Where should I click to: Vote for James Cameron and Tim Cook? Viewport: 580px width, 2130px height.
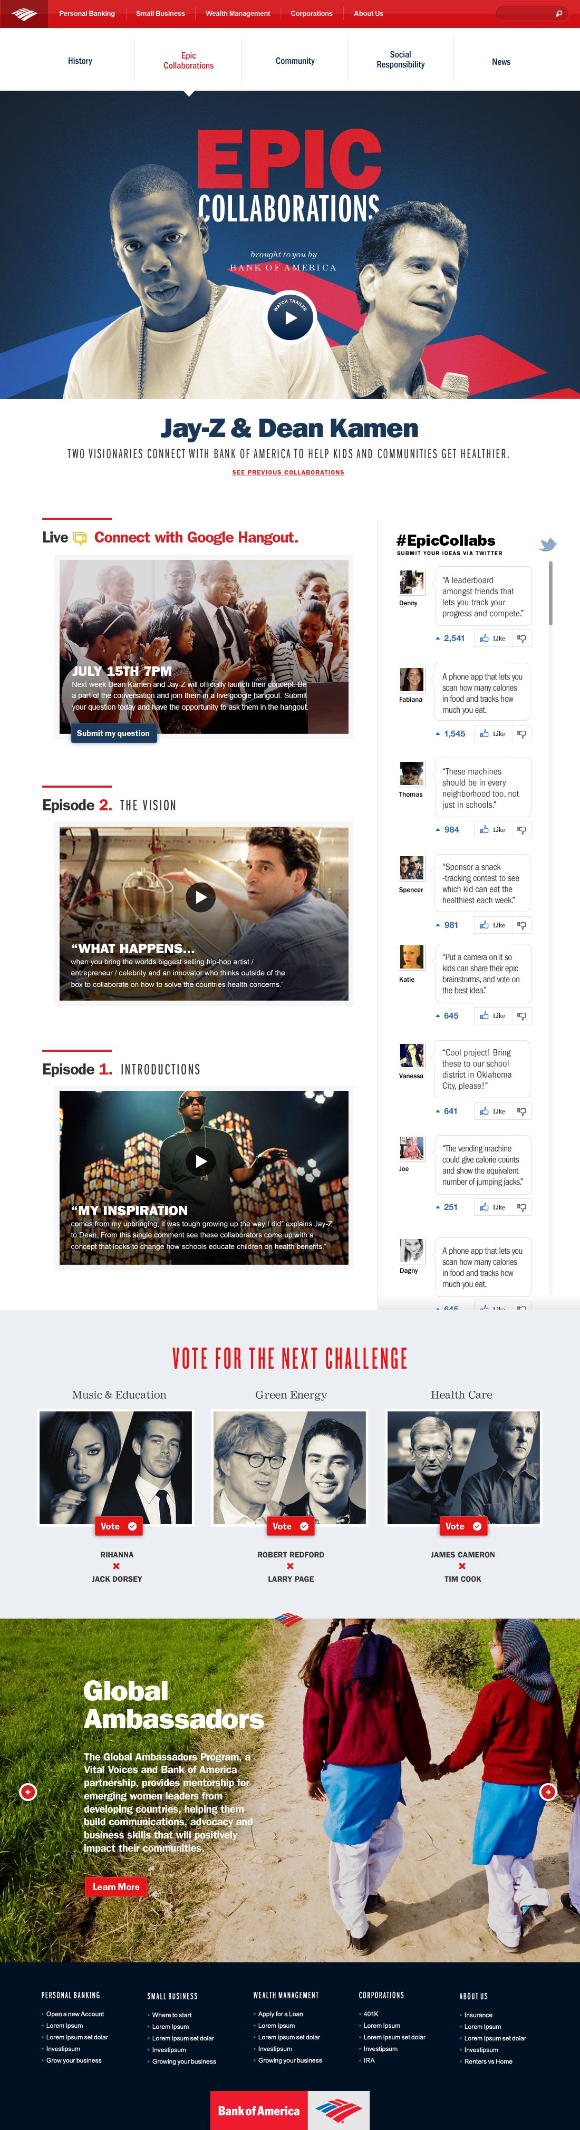click(x=462, y=1526)
